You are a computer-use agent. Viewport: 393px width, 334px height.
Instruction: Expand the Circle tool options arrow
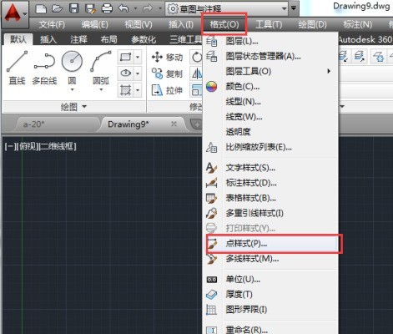click(72, 89)
